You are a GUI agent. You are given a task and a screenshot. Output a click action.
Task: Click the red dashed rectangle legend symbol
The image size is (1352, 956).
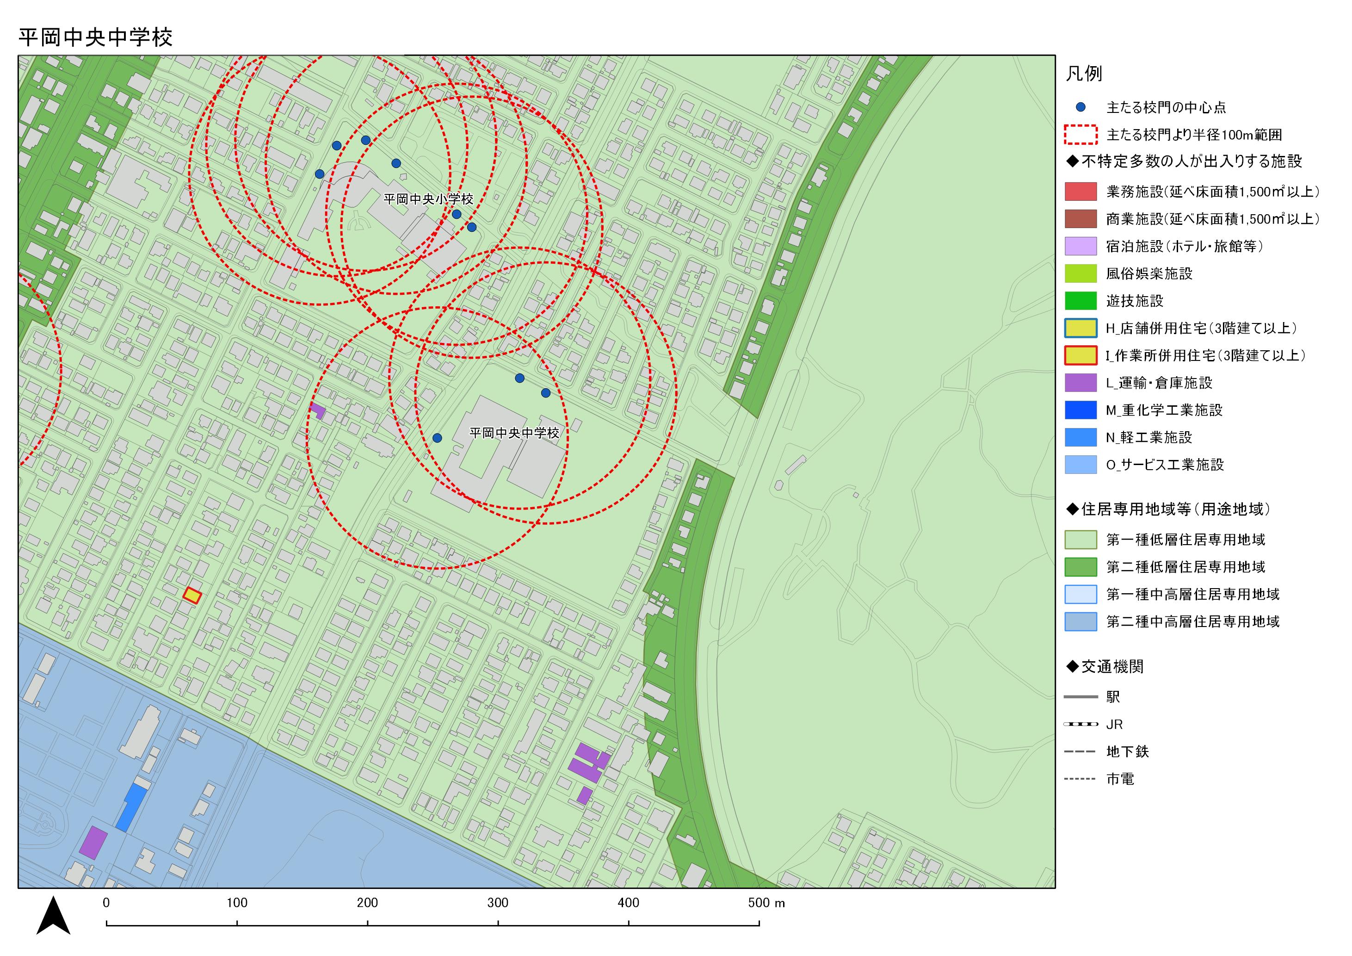click(x=1080, y=134)
